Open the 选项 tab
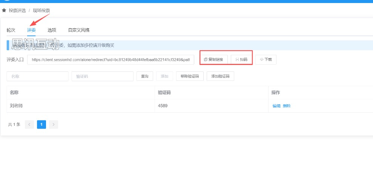This screenshot has height=184, width=373. click(52, 30)
